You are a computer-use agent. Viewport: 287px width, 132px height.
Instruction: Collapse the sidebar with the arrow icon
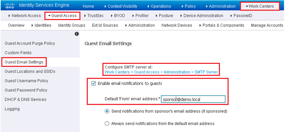[77, 34]
